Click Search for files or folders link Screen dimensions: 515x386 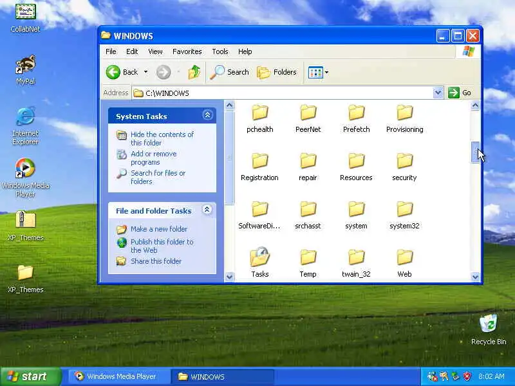click(x=158, y=178)
